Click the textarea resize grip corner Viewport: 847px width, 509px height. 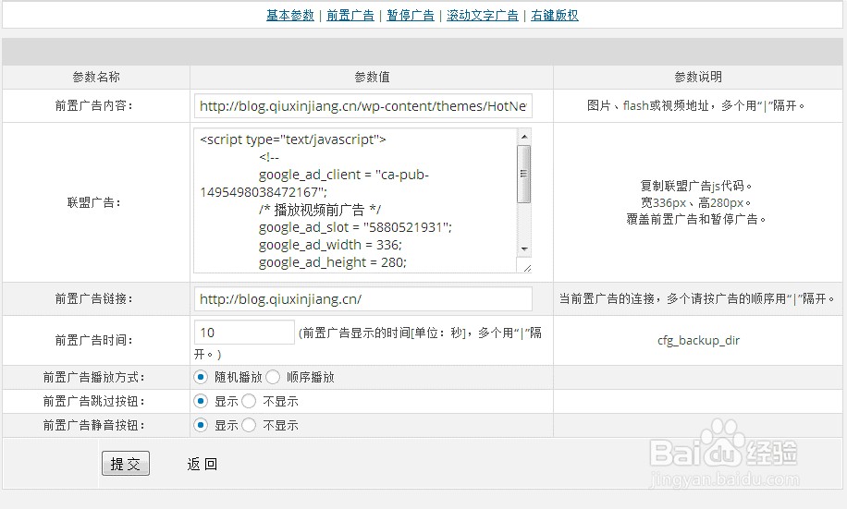527,267
